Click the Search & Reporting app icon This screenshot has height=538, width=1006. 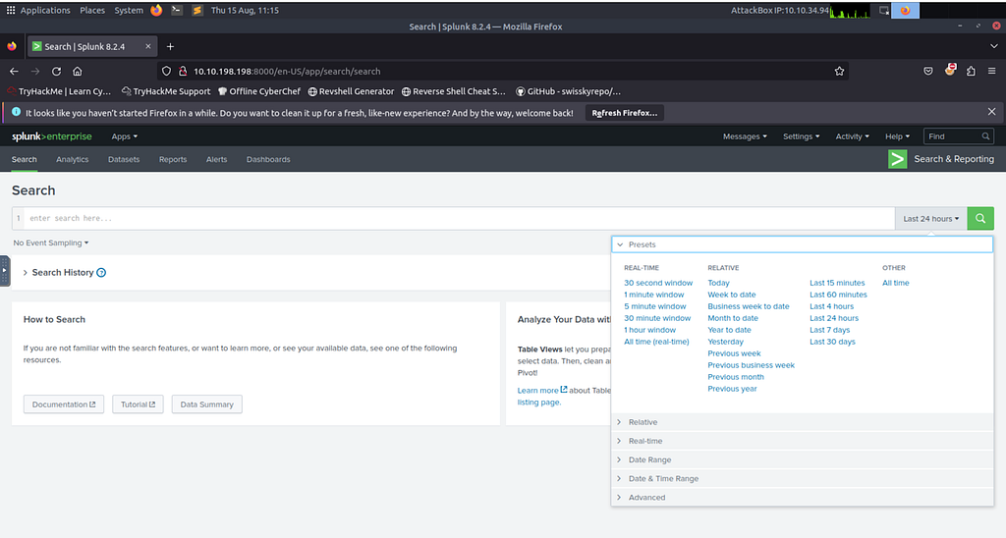click(x=897, y=159)
